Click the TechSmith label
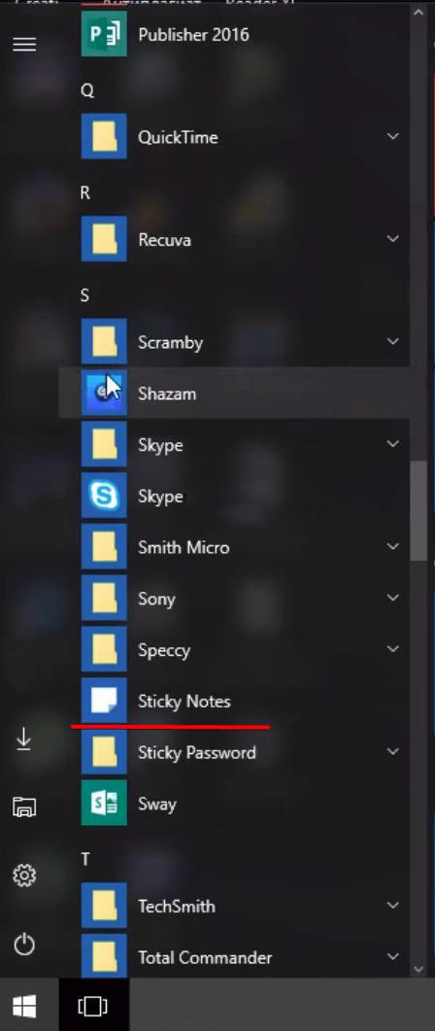The image size is (435, 1031). pos(177,906)
